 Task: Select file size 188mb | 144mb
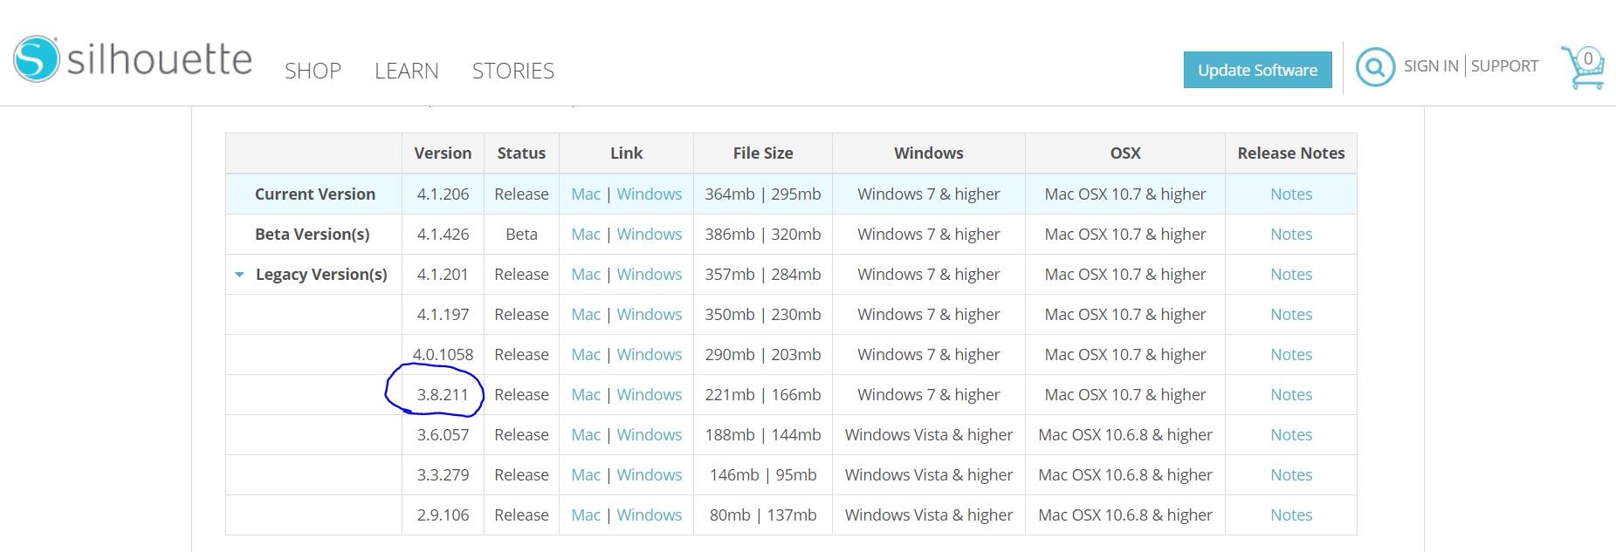tap(763, 435)
